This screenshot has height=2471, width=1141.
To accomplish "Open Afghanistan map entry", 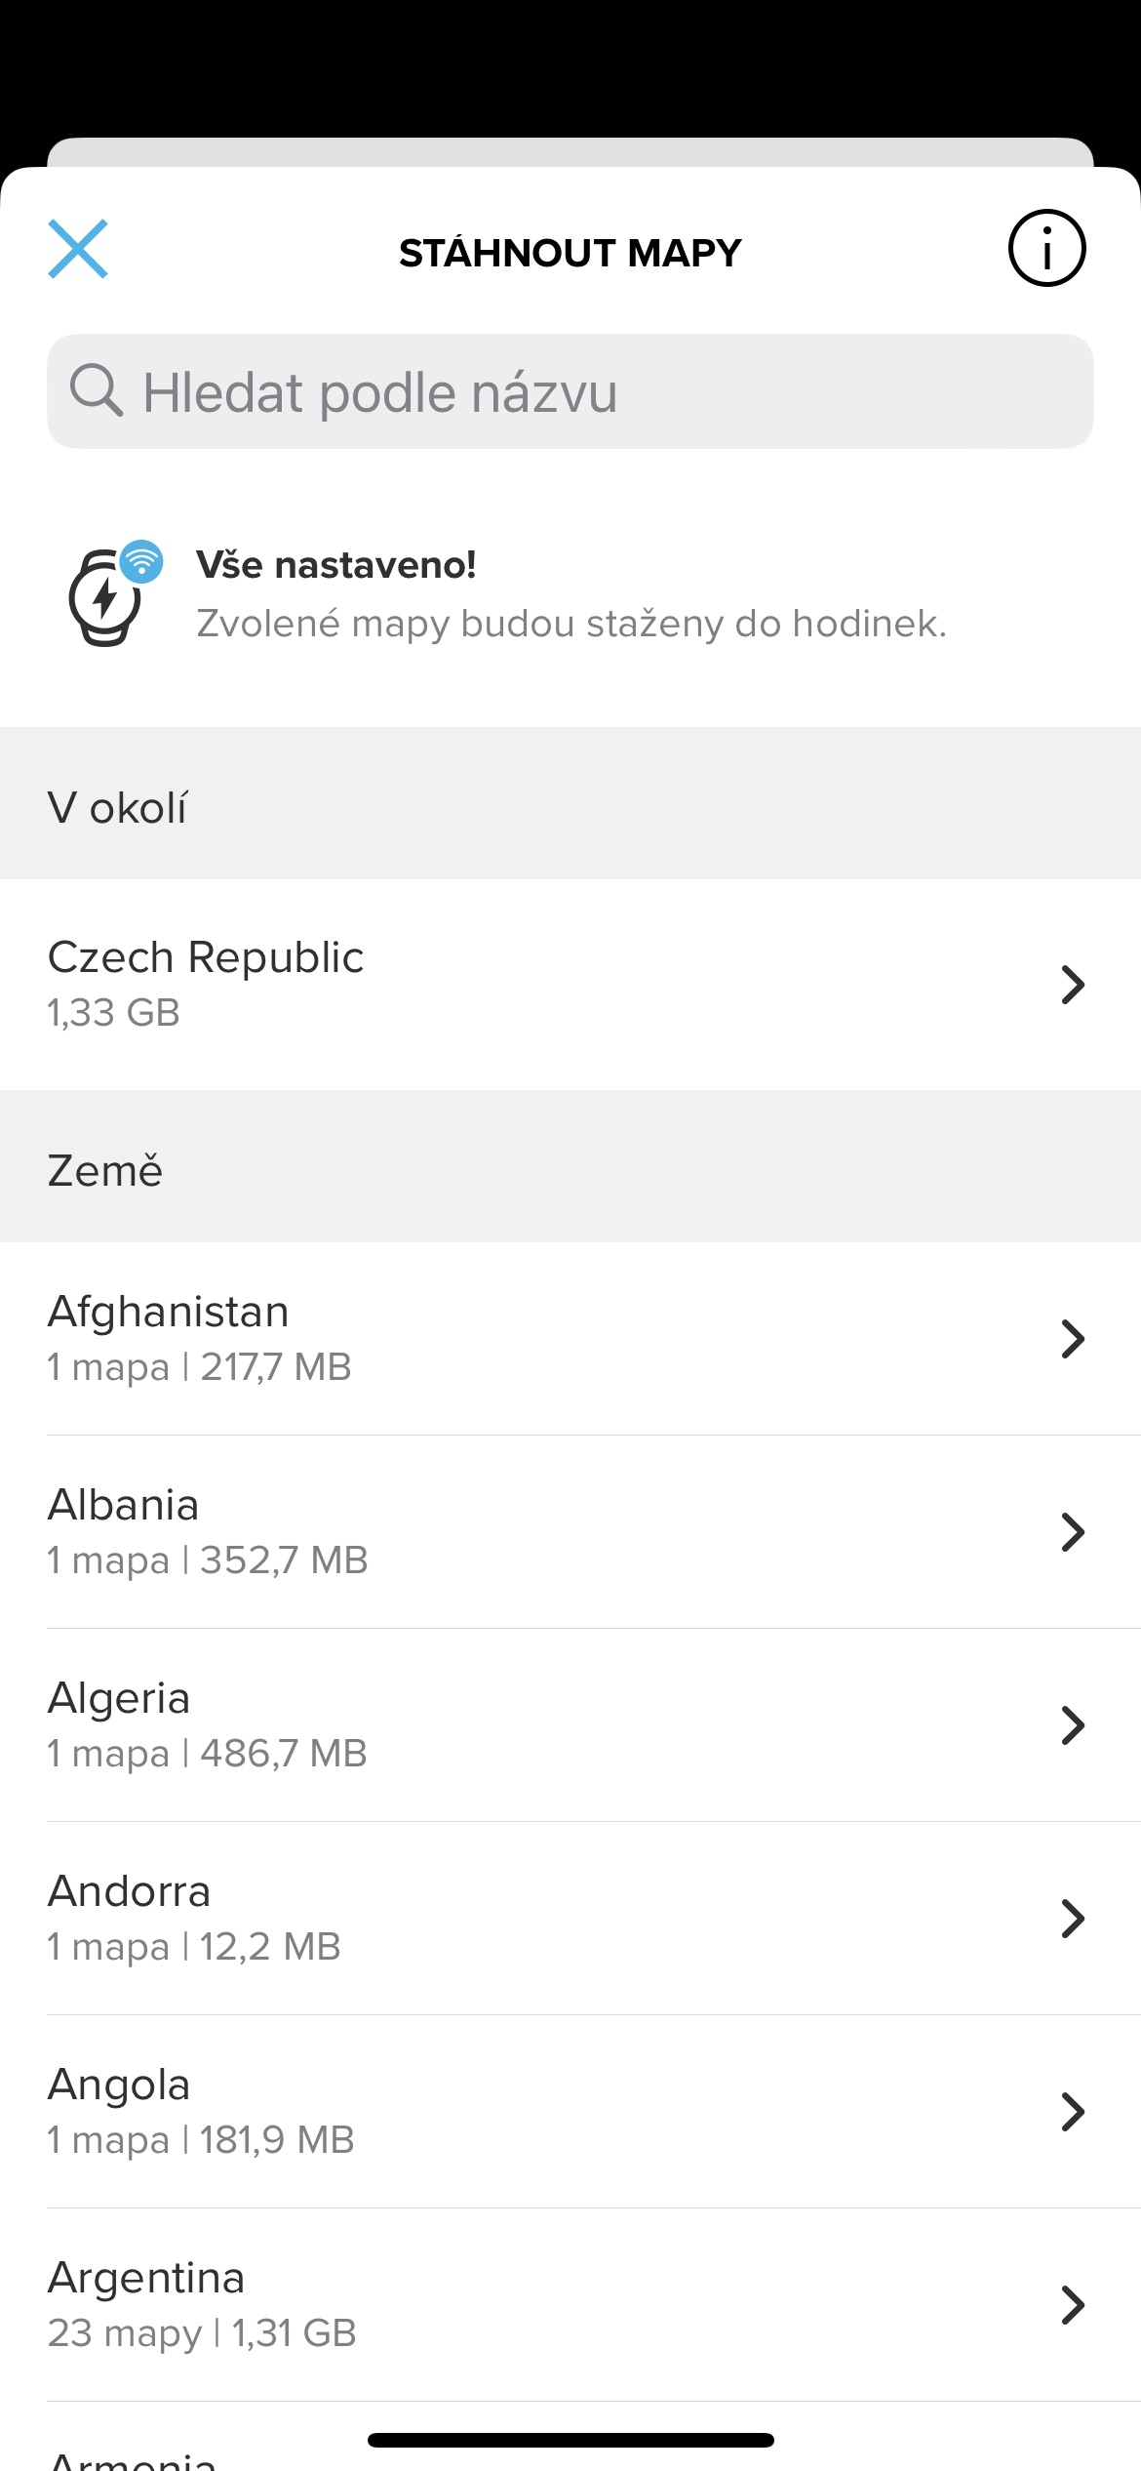I will 390,1339.
